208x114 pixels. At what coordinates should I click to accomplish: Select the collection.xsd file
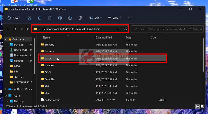pyautogui.click(x=52, y=100)
